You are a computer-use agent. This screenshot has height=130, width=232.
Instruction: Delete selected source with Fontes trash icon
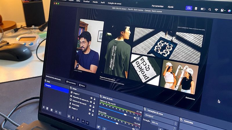click(73, 118)
